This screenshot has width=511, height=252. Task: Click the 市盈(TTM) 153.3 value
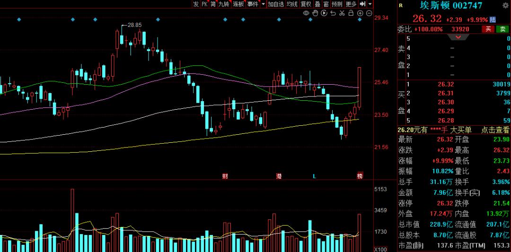point(502,245)
